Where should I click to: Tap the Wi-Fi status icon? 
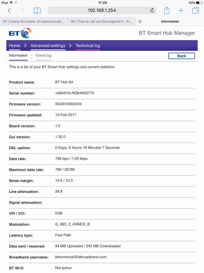pos(11,3)
